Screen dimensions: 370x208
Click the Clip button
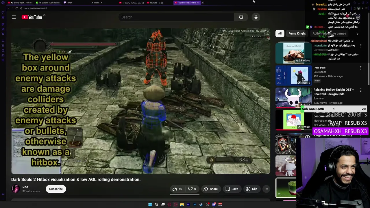(x=251, y=189)
